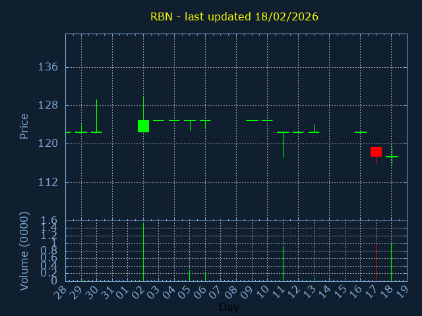Viewport: 422px width, 316px height.
Task: Click the green candle on day 18
Action: [x=392, y=157]
